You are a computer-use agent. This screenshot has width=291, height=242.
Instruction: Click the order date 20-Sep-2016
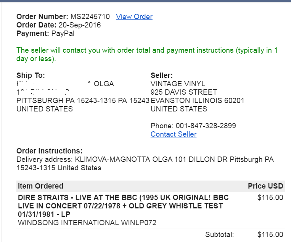coord(79,25)
